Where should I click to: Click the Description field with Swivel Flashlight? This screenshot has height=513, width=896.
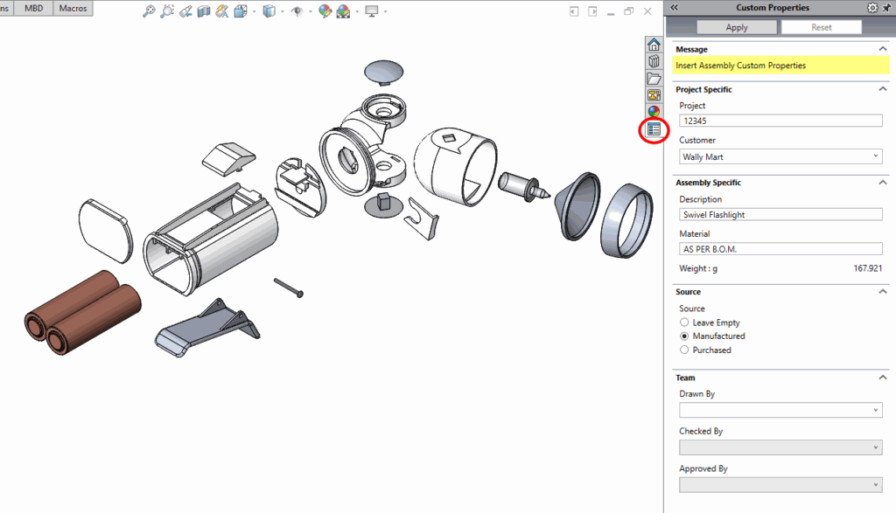780,214
